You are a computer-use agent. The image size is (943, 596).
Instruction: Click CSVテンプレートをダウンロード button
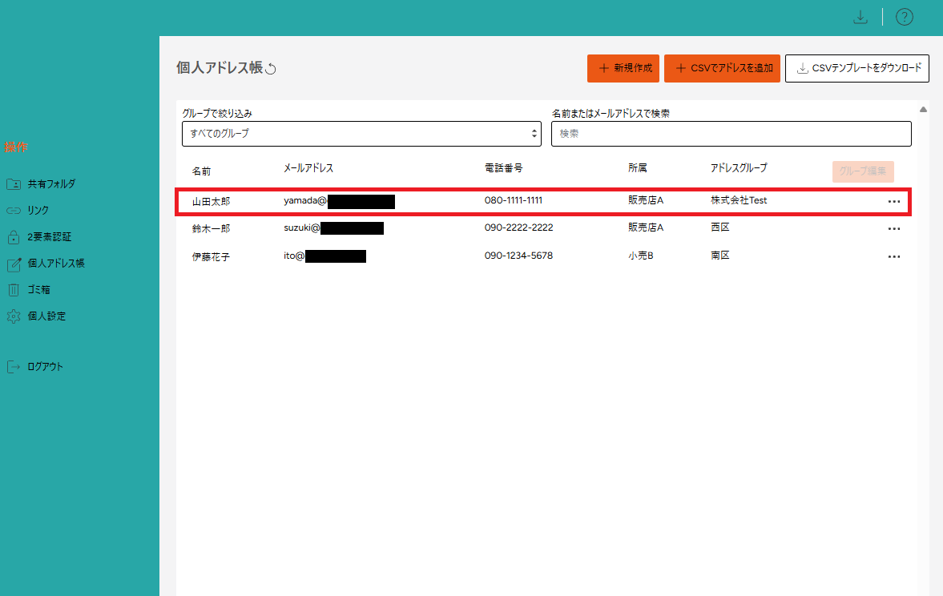pyautogui.click(x=857, y=68)
